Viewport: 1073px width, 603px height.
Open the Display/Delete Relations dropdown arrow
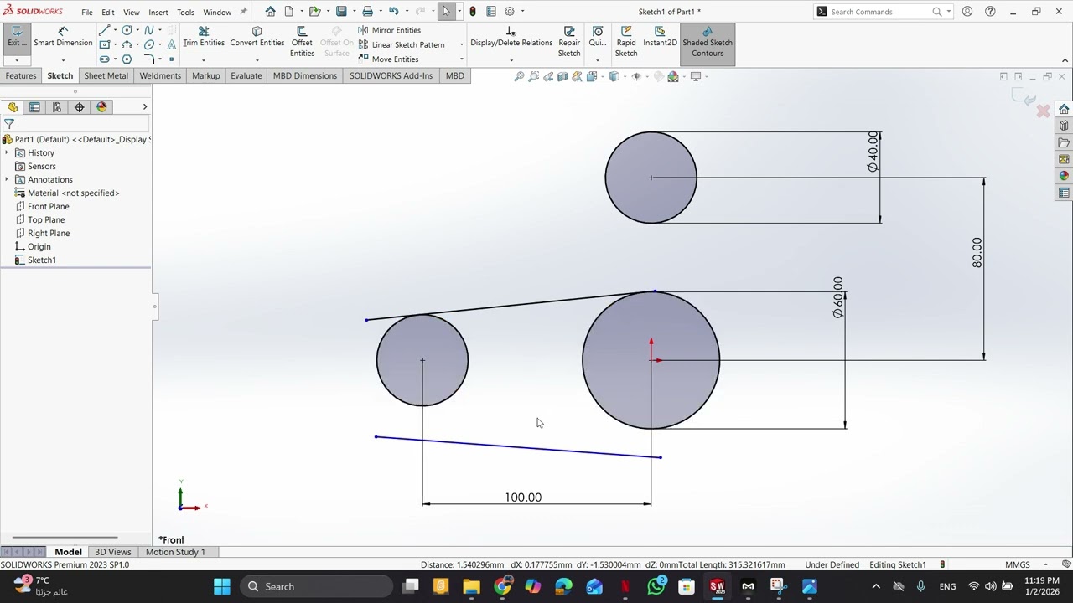click(x=511, y=60)
